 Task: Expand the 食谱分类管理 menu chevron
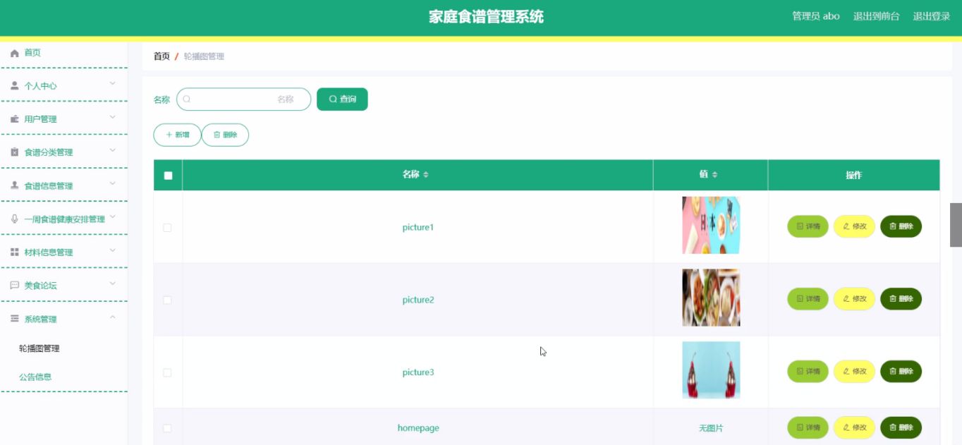click(112, 150)
